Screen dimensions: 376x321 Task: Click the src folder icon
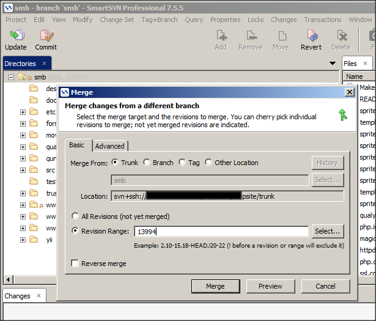pos(34,170)
